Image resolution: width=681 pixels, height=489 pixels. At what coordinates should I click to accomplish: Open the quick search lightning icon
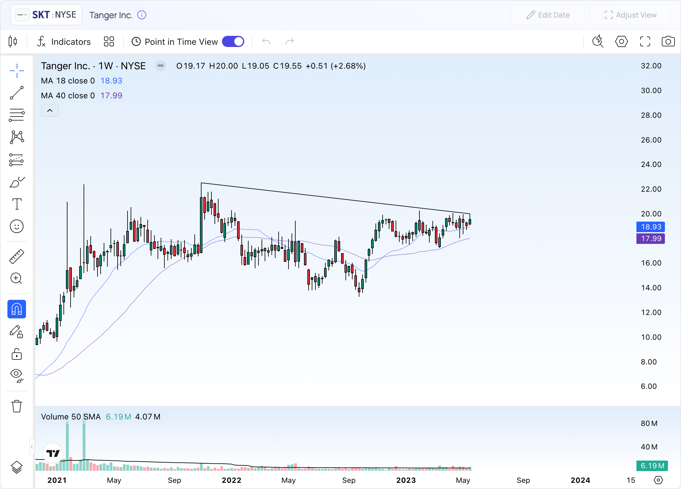point(598,41)
